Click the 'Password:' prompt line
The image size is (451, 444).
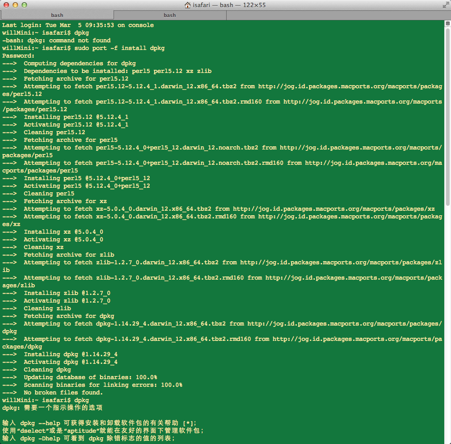pyautogui.click(x=18, y=56)
